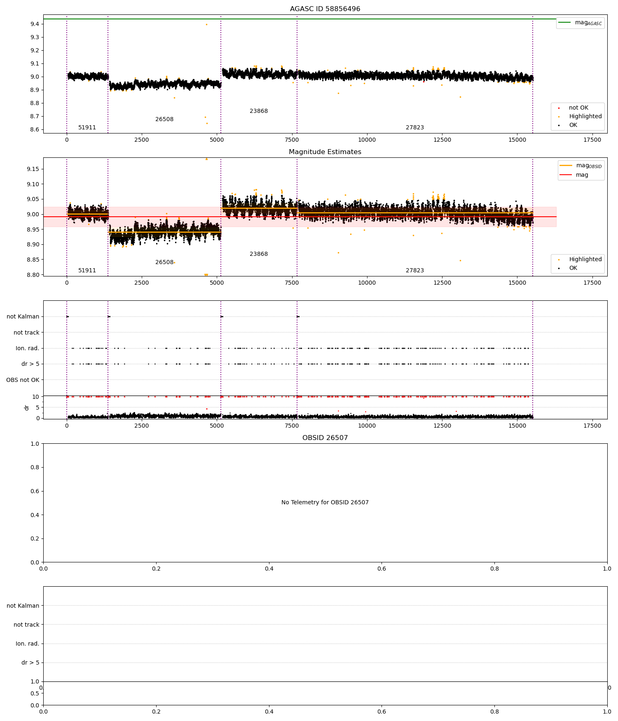Click the 'Magnitude Estimates' plot title
This screenshot has width=618, height=721.
[x=325, y=152]
